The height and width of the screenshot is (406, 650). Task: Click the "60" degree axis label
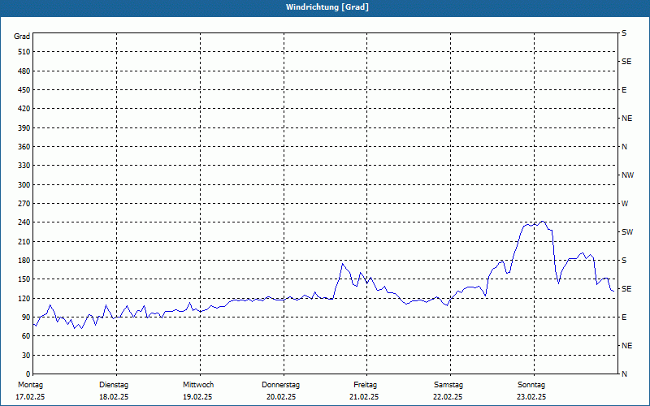(26, 335)
